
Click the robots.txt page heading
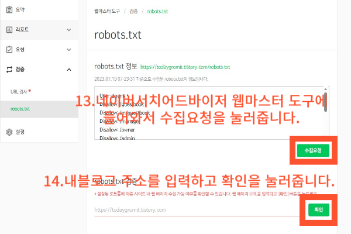[118, 35]
